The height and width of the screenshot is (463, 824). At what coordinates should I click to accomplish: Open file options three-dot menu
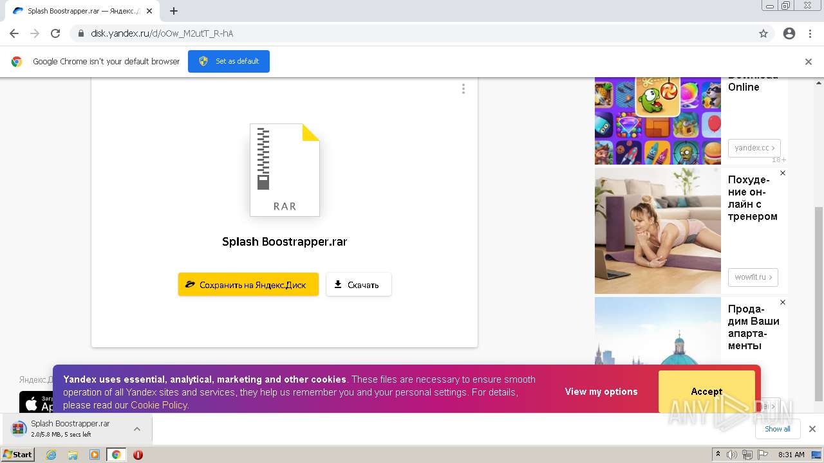463,89
